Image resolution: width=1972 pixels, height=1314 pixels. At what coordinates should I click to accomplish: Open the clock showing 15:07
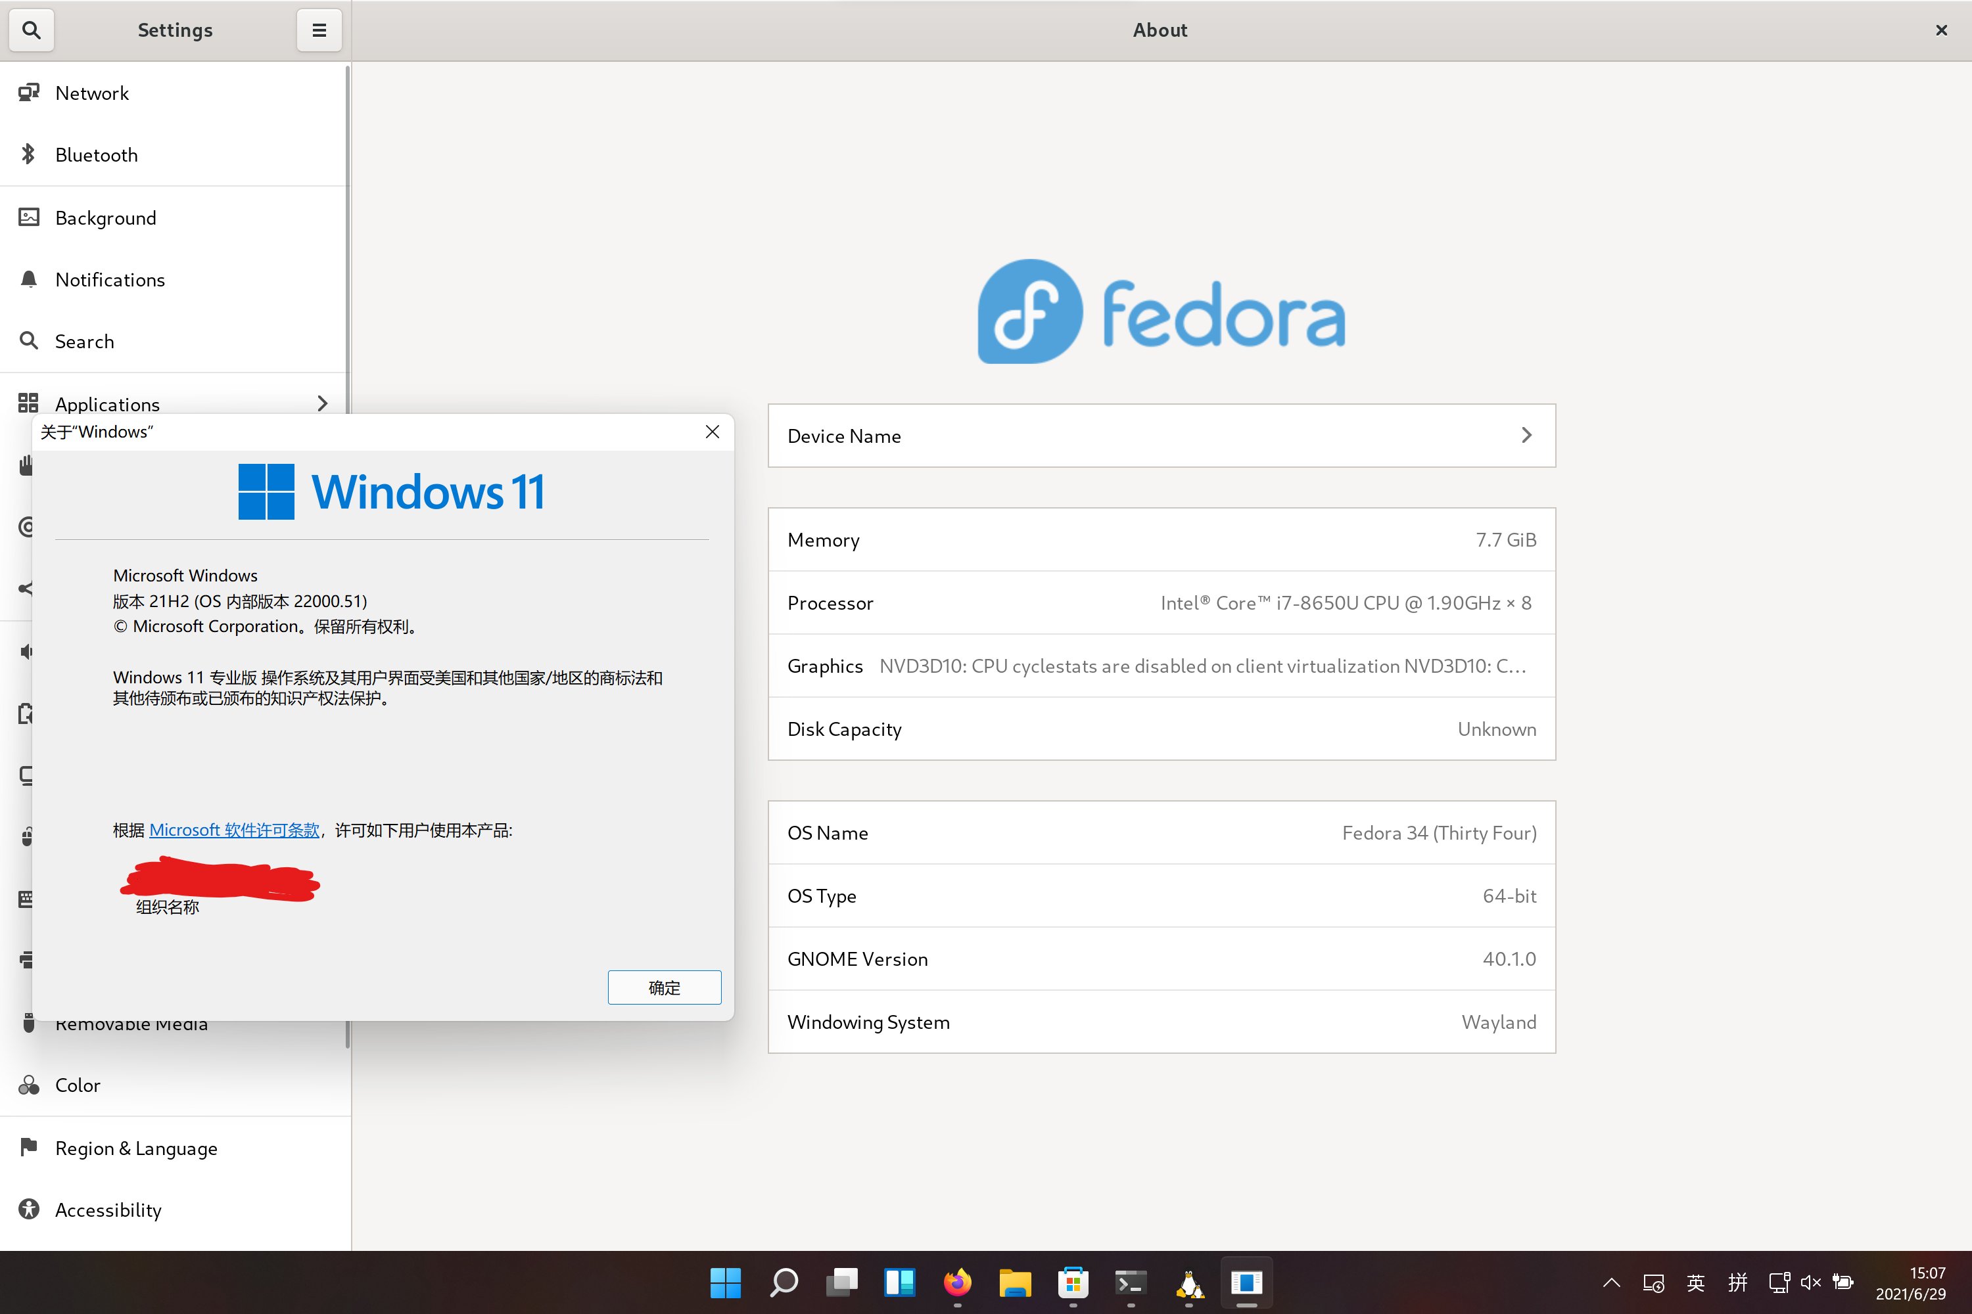tap(1912, 1283)
